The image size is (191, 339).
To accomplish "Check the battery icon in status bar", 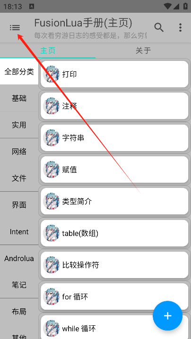I will point(185,6).
